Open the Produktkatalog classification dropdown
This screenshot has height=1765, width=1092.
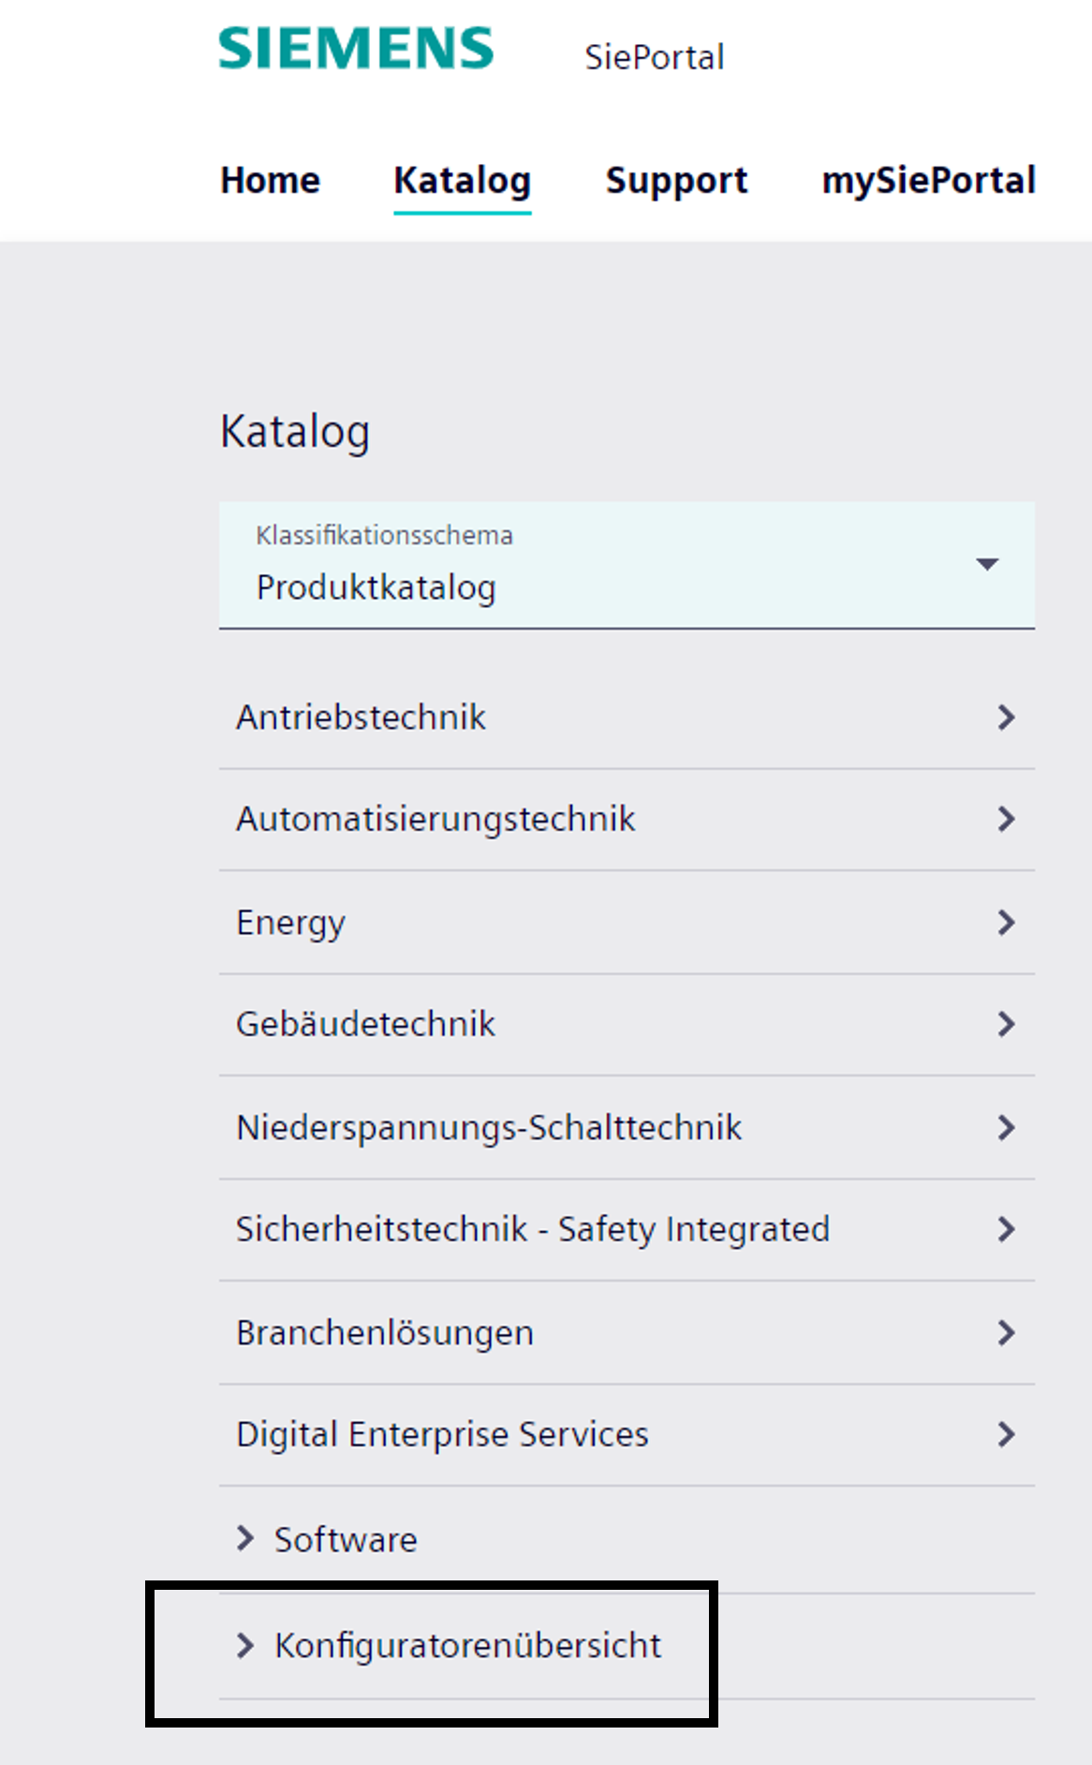tap(988, 565)
